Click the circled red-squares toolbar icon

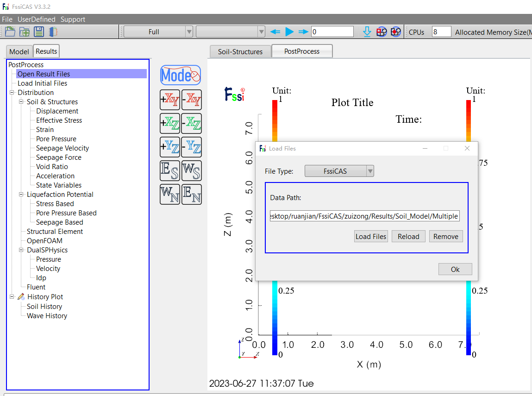382,31
